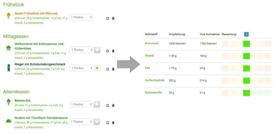Image resolution: width=274 pixels, height=134 pixels.
Task: Refresh the Vollkornbrot mit Erdnussmus meal
Action: pos(107,51)
